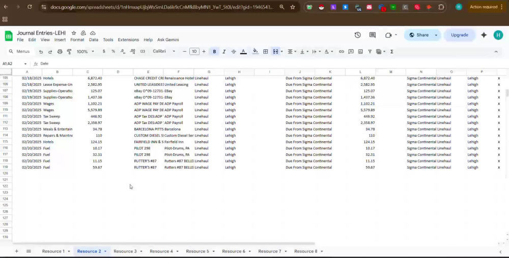Open Resource 2 tab menu arrow

point(105,251)
